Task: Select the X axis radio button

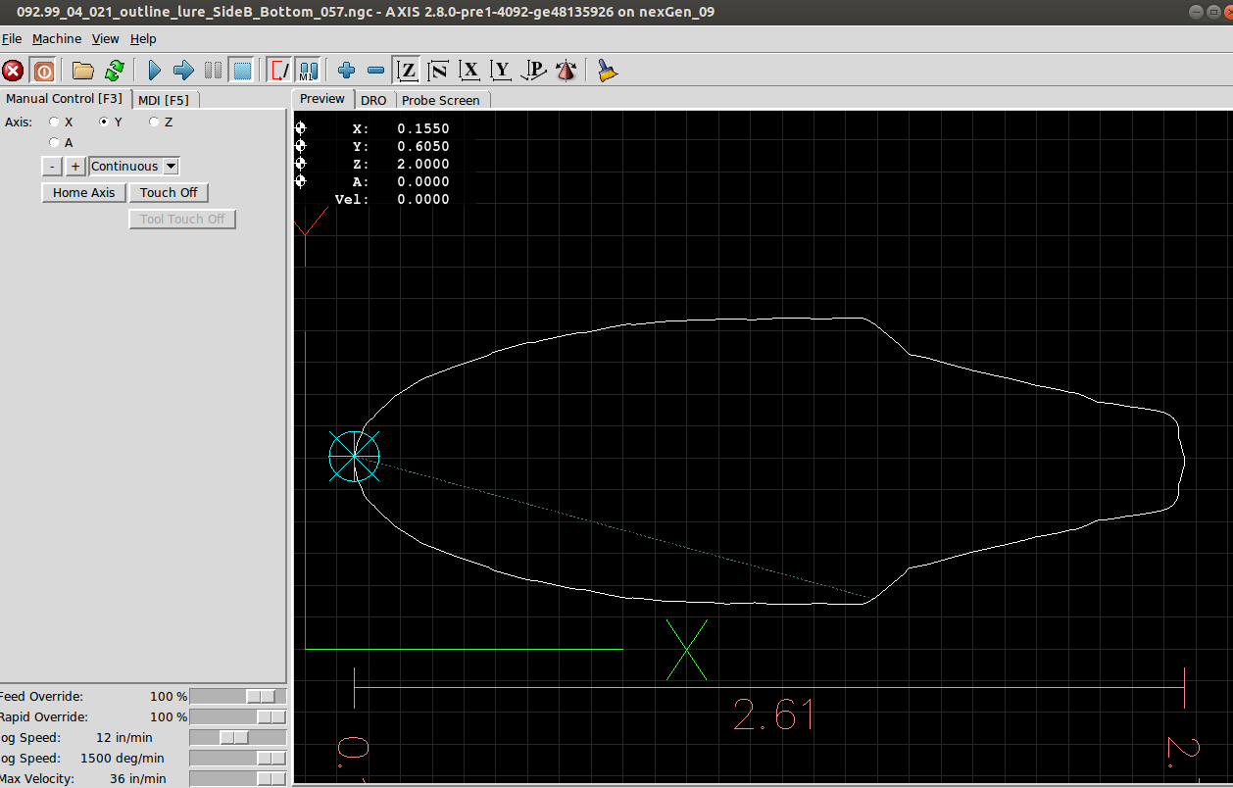Action: [x=55, y=123]
